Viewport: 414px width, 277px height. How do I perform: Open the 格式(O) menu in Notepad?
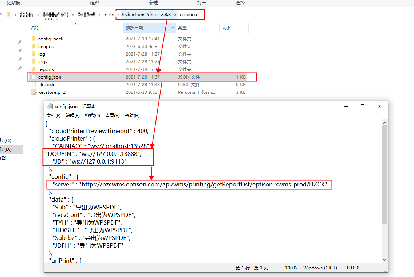[92, 116]
